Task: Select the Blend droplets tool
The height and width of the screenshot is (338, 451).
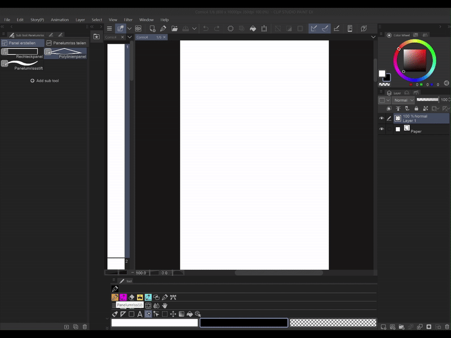Action: [x=157, y=305]
